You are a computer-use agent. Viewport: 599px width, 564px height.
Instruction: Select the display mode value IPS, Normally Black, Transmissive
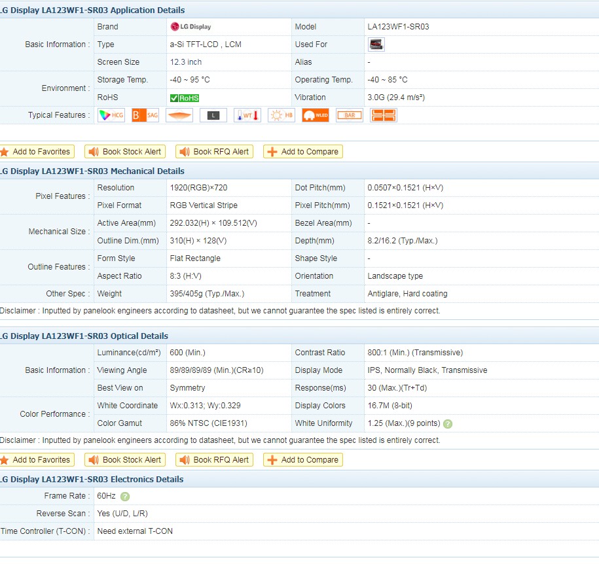(x=427, y=370)
